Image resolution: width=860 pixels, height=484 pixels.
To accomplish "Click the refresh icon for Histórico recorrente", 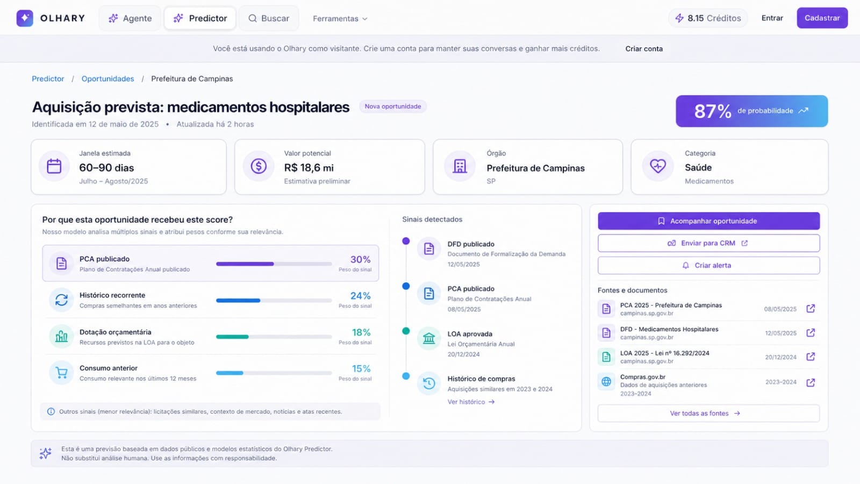I will tap(61, 300).
